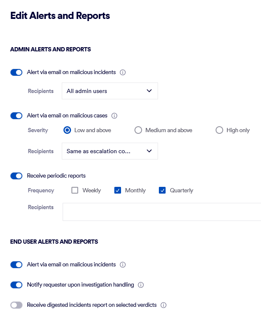Select High only severity radio button

219,130
